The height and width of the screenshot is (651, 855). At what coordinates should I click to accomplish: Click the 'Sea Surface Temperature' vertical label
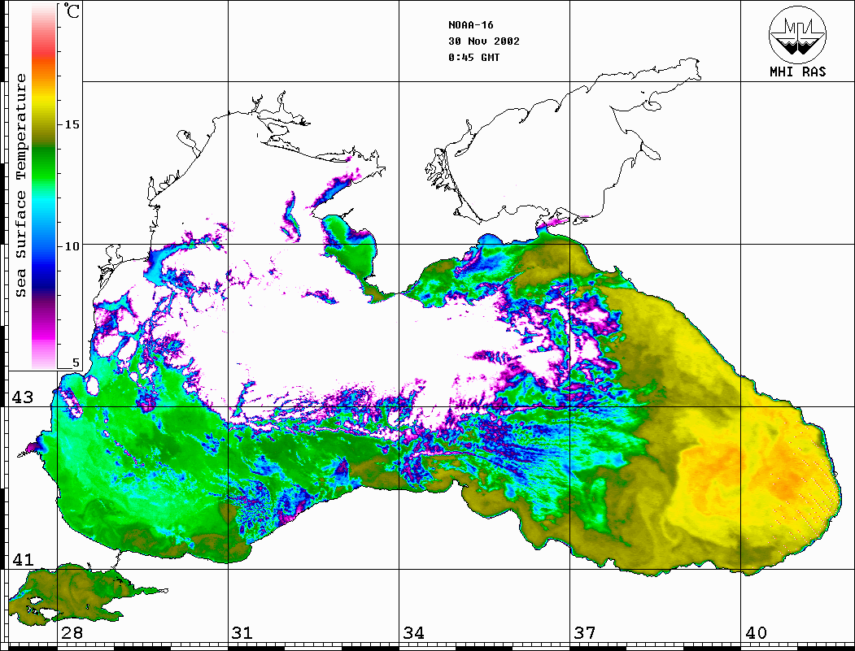pyautogui.click(x=20, y=186)
